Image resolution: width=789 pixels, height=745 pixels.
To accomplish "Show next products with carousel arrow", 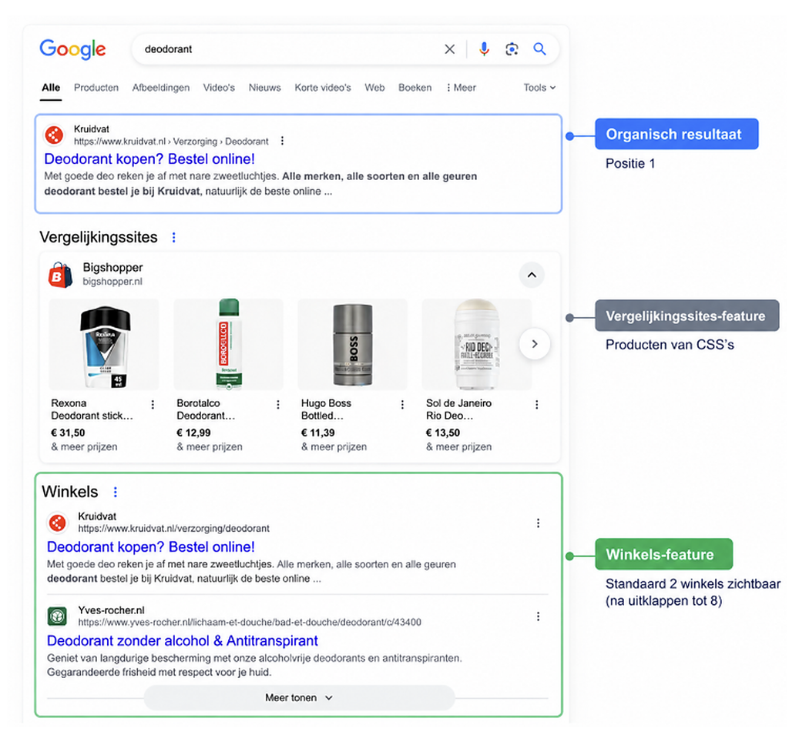I will click(x=535, y=344).
